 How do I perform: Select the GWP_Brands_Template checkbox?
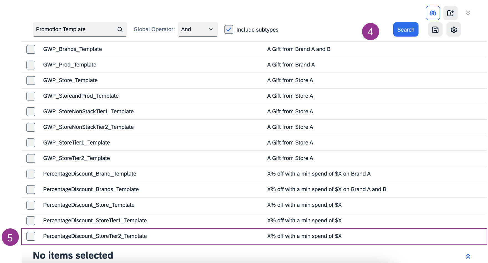pyautogui.click(x=31, y=49)
